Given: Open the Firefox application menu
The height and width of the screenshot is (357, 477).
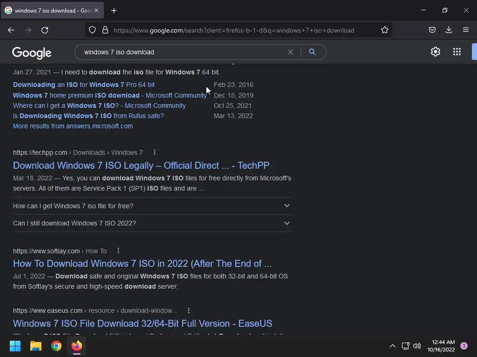Looking at the screenshot, I should (x=466, y=30).
